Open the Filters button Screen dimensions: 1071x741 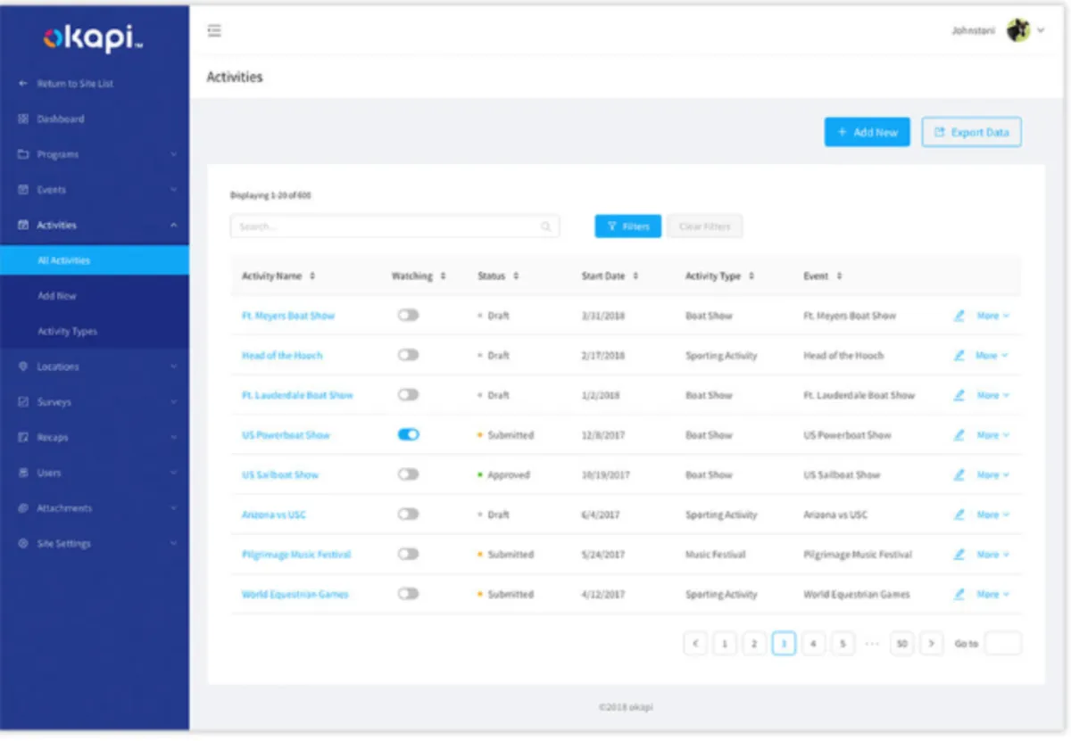click(628, 226)
